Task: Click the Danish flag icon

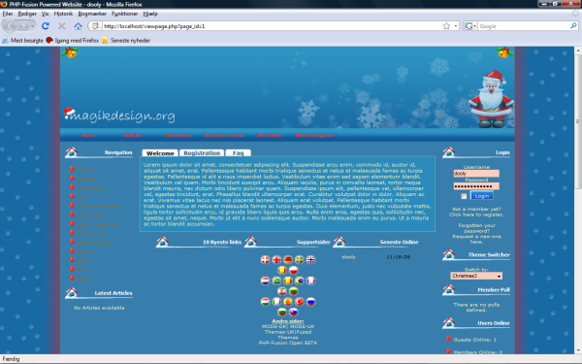Action: (x=265, y=259)
